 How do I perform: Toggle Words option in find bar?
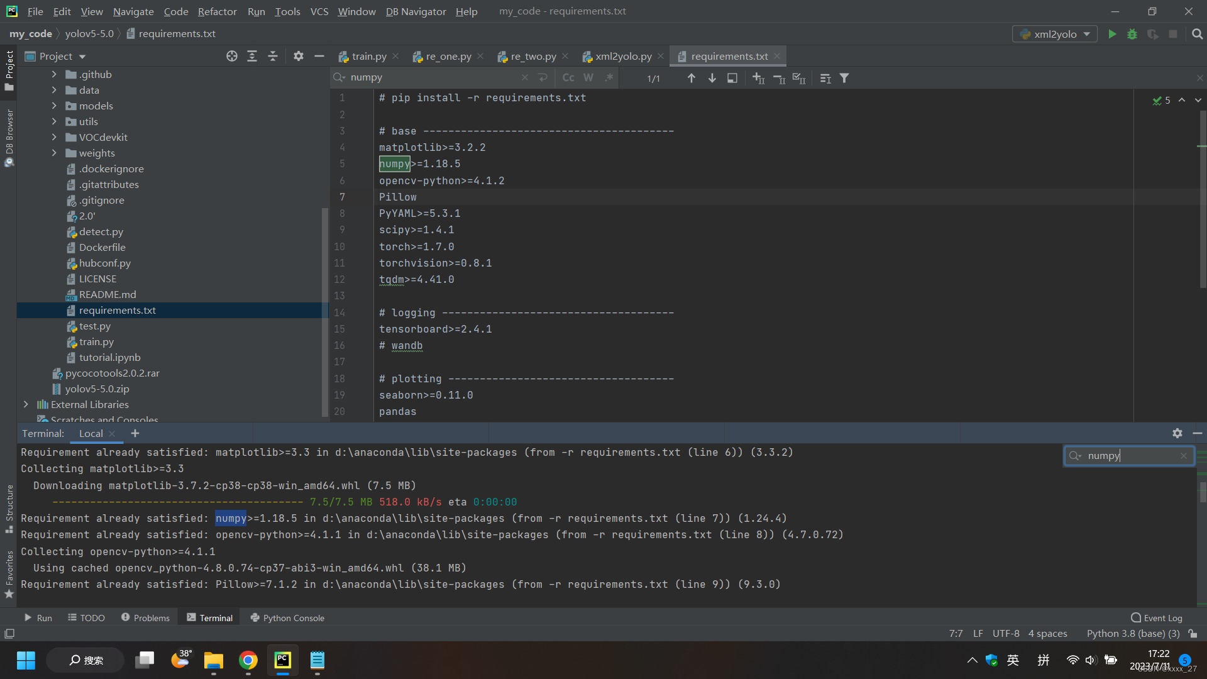(588, 77)
